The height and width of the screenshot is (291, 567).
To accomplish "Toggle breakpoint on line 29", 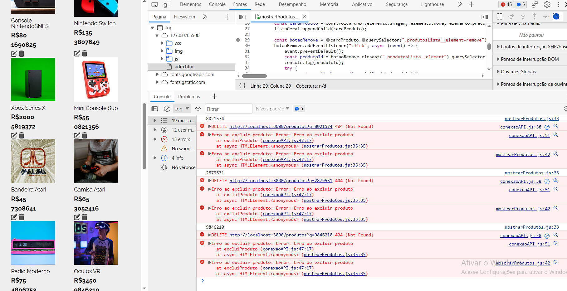I will pos(247,40).
